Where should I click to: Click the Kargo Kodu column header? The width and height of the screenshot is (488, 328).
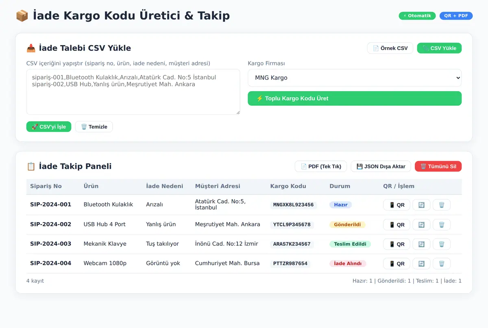(x=288, y=186)
